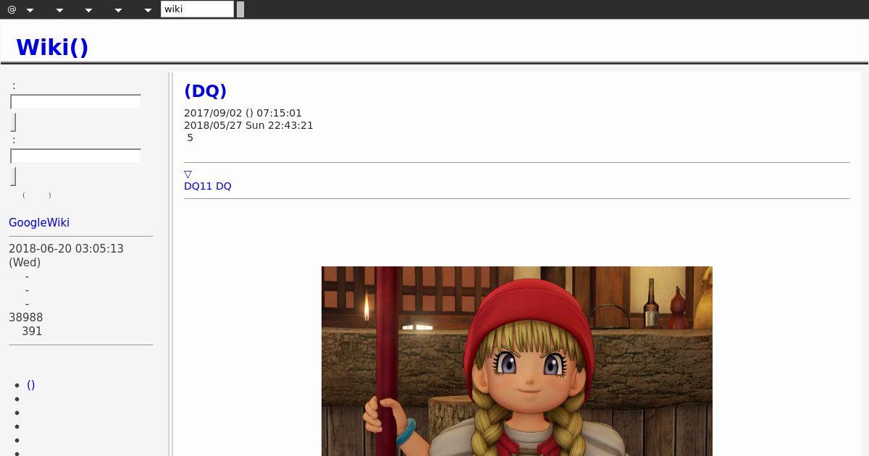The height and width of the screenshot is (456, 869).
Task: Follow the 'DQ11 DQ' link
Action: (208, 186)
